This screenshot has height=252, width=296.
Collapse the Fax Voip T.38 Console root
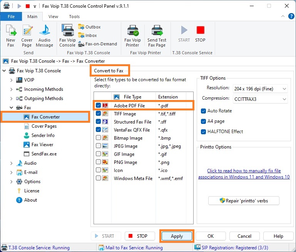(4, 71)
